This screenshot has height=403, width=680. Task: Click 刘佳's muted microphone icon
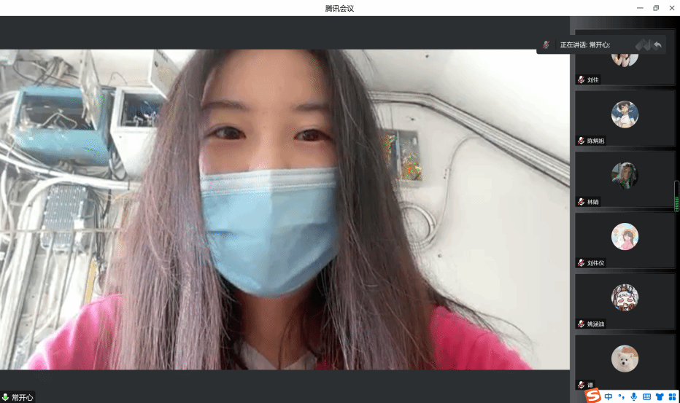point(582,79)
